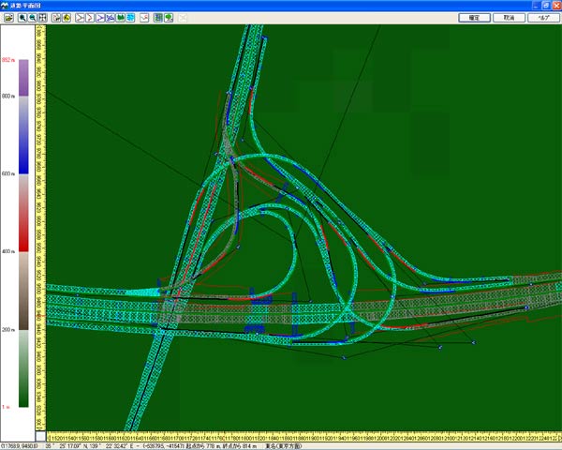Click the latitude longitude text in status bar

89,446
